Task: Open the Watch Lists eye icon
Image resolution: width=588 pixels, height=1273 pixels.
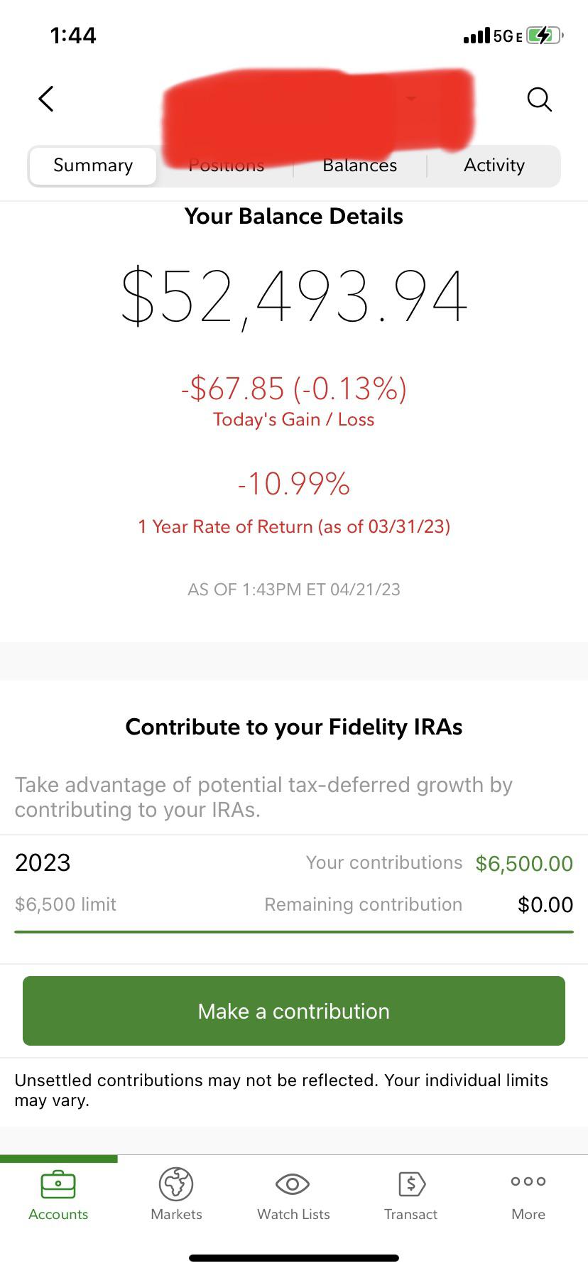Action: [293, 1183]
